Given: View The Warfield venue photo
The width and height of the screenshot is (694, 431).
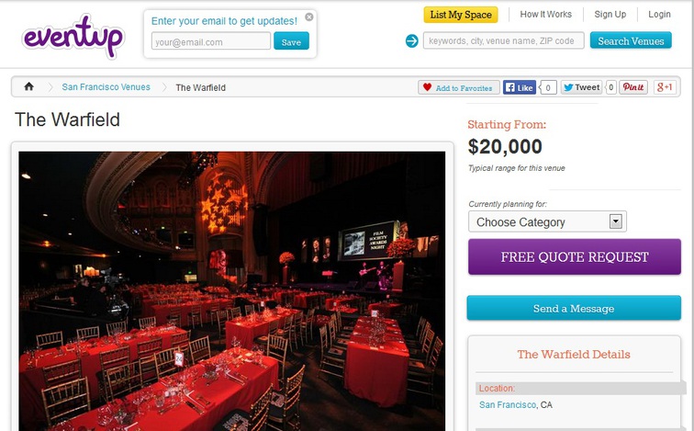Looking at the screenshot, I should (232, 291).
